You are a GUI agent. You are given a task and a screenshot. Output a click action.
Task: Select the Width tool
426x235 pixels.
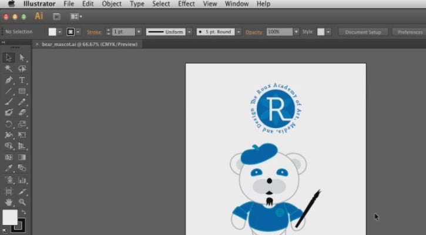pos(9,135)
